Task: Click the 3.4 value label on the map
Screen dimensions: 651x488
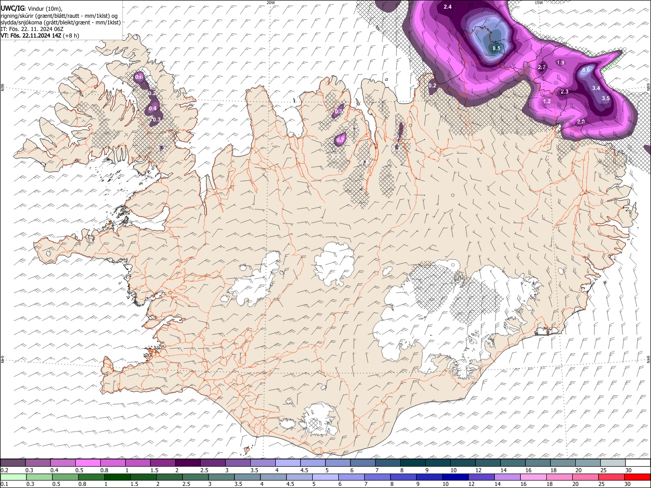Action: (x=596, y=88)
